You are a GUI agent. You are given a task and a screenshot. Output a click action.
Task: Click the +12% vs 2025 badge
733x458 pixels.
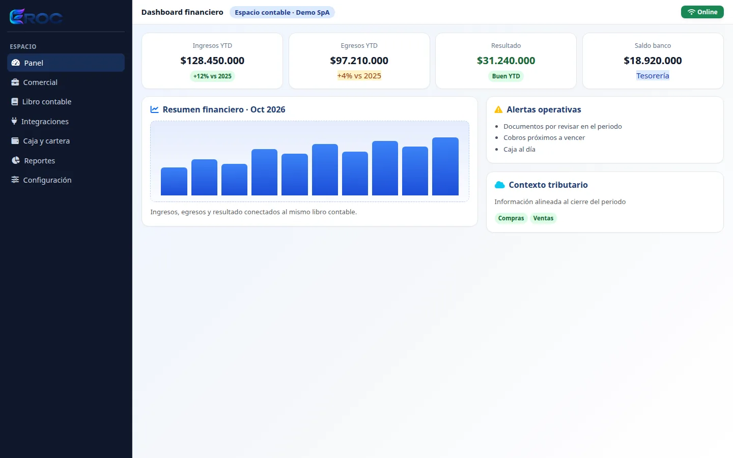pyautogui.click(x=212, y=76)
